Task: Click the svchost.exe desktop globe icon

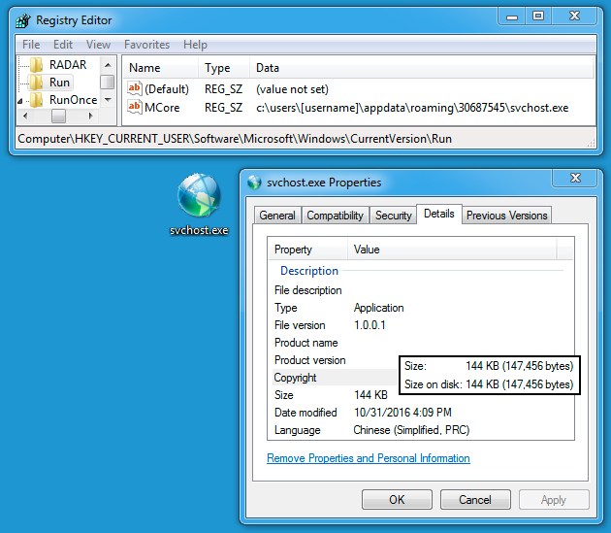Action: pyautogui.click(x=199, y=197)
